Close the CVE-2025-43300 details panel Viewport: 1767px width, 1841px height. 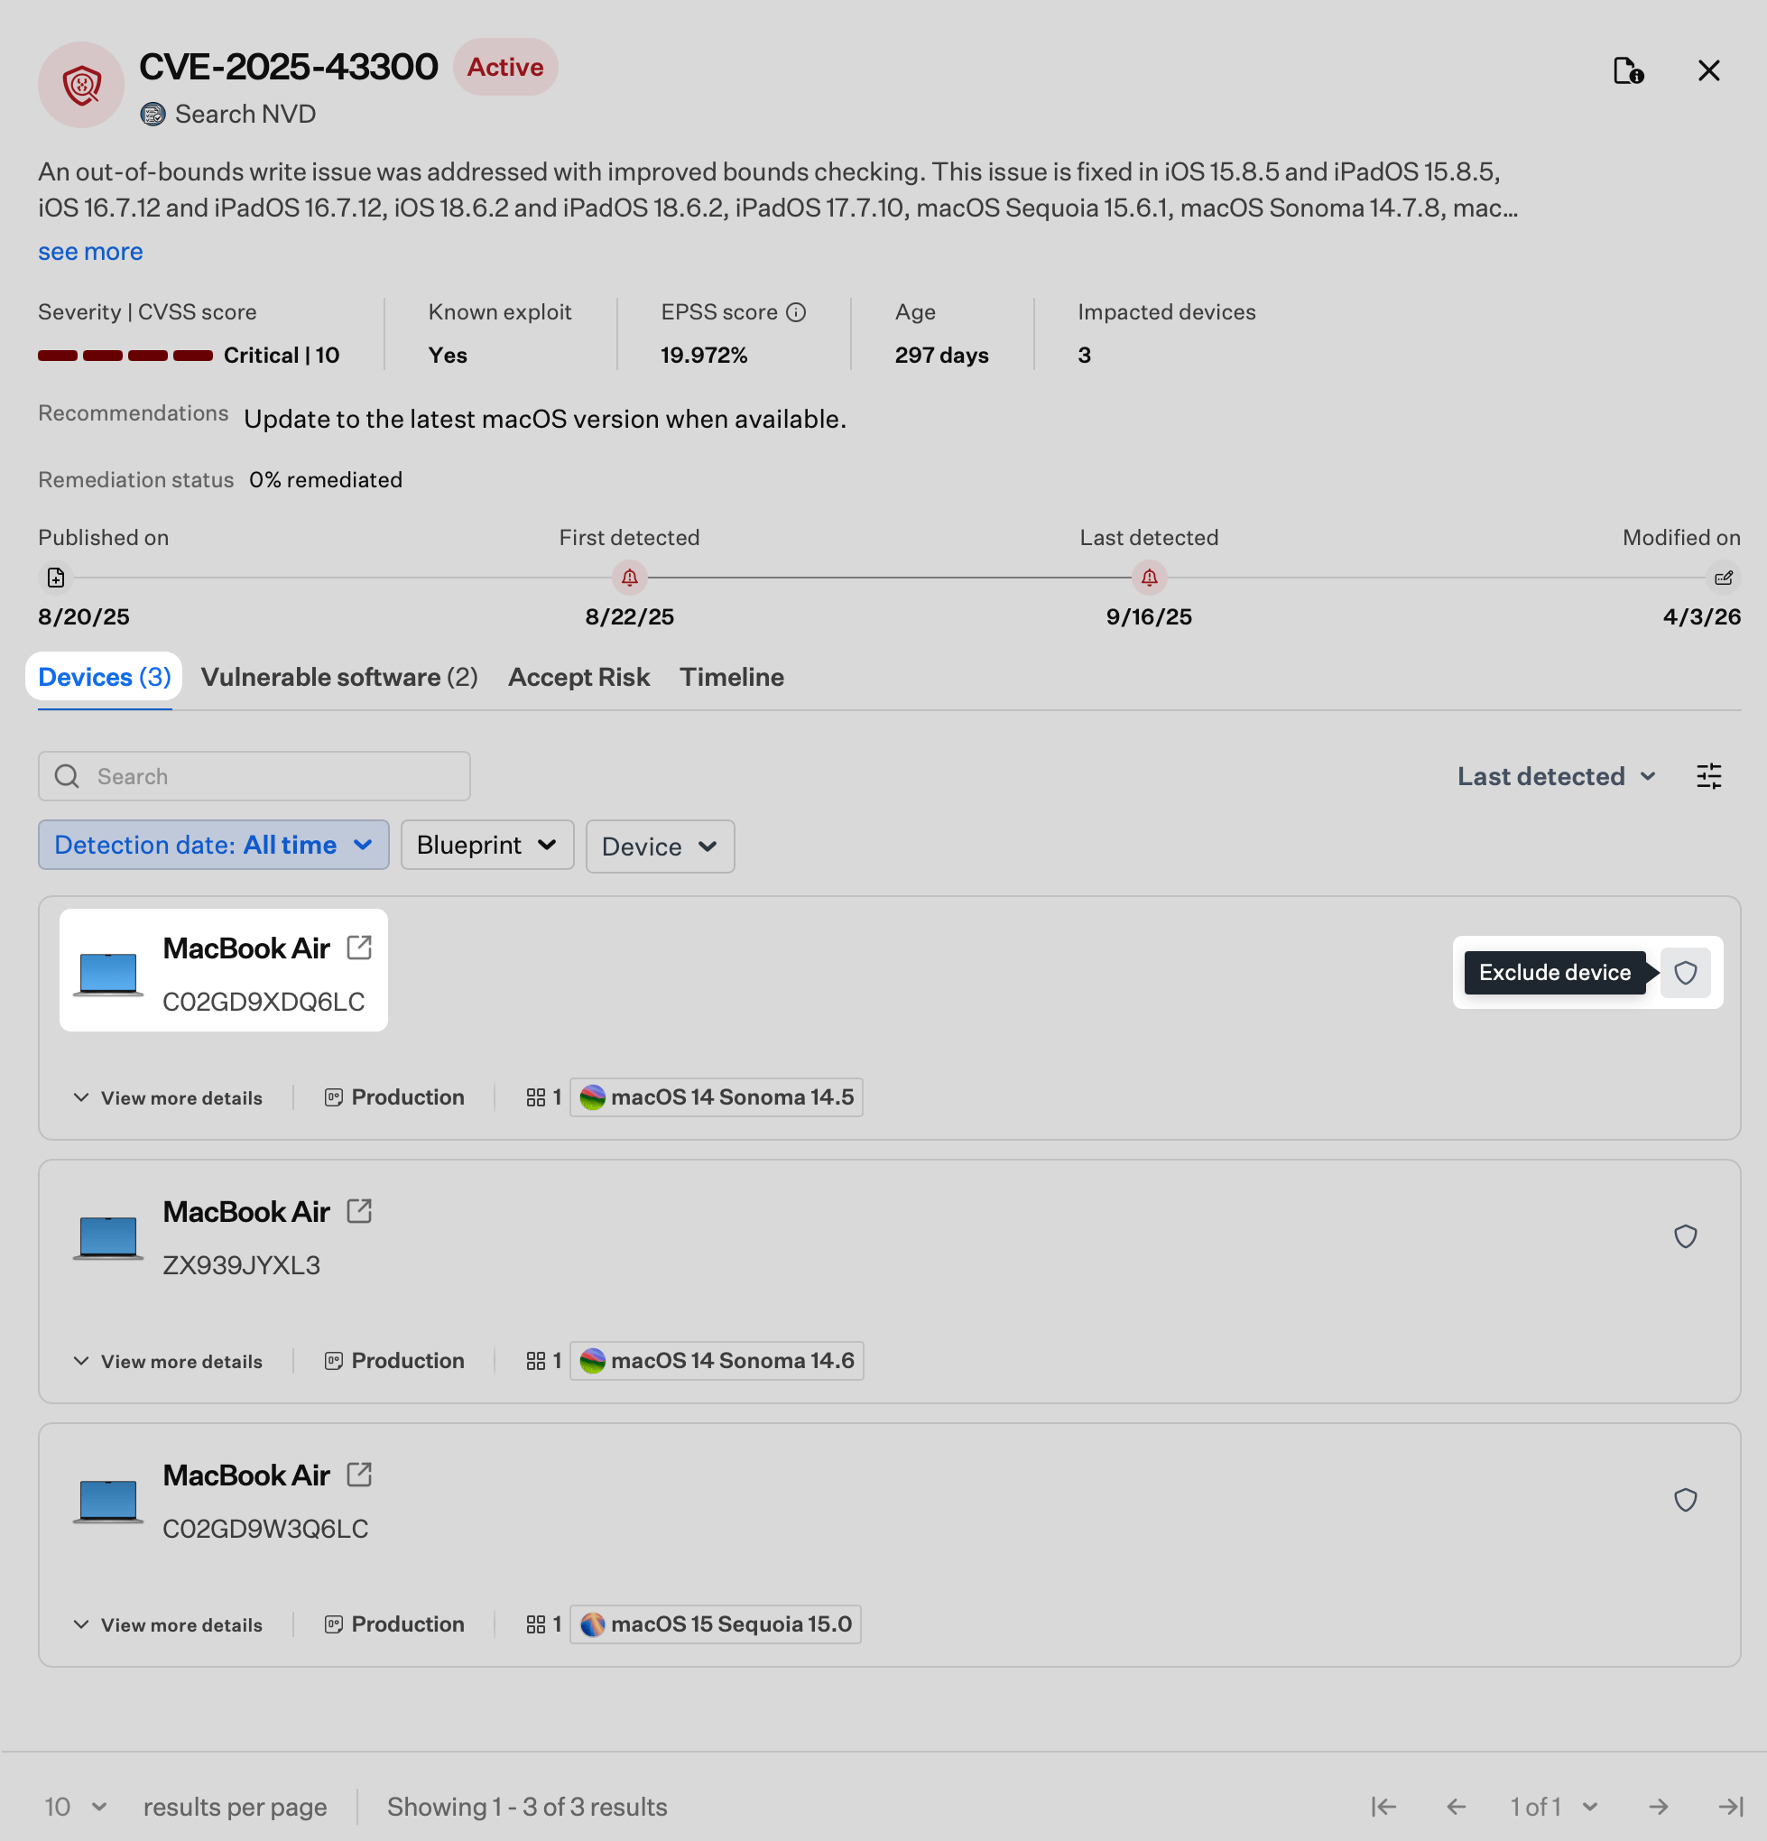1708,70
